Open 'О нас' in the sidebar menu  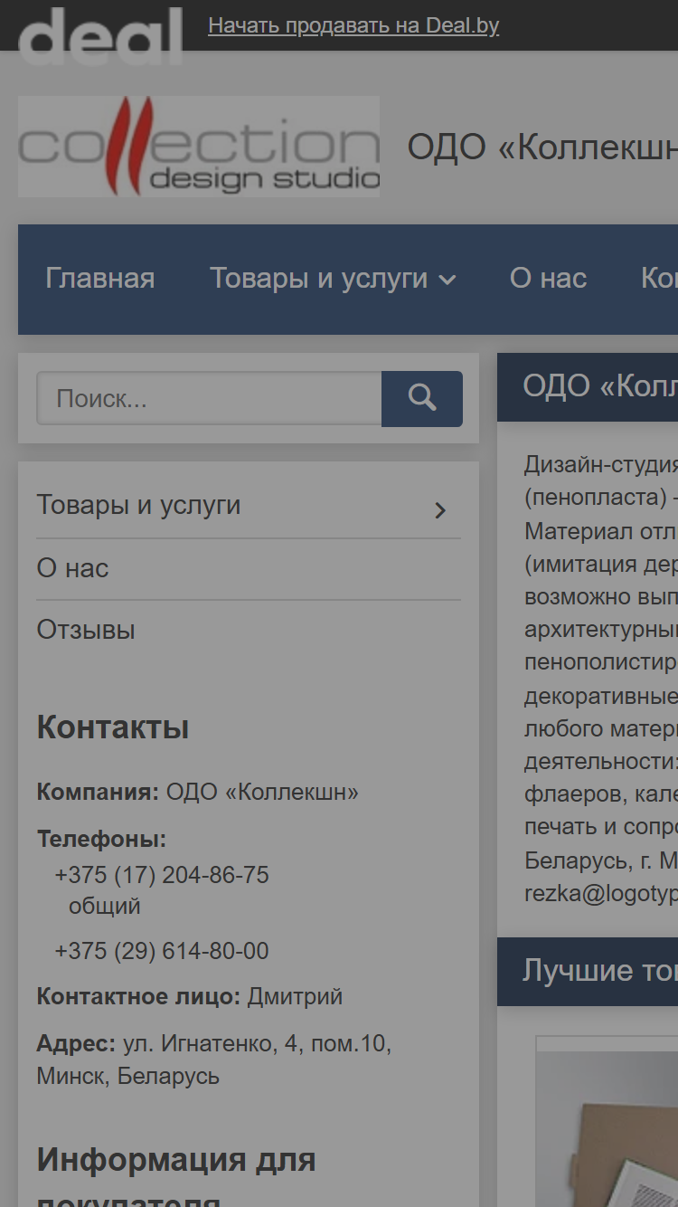tap(72, 568)
